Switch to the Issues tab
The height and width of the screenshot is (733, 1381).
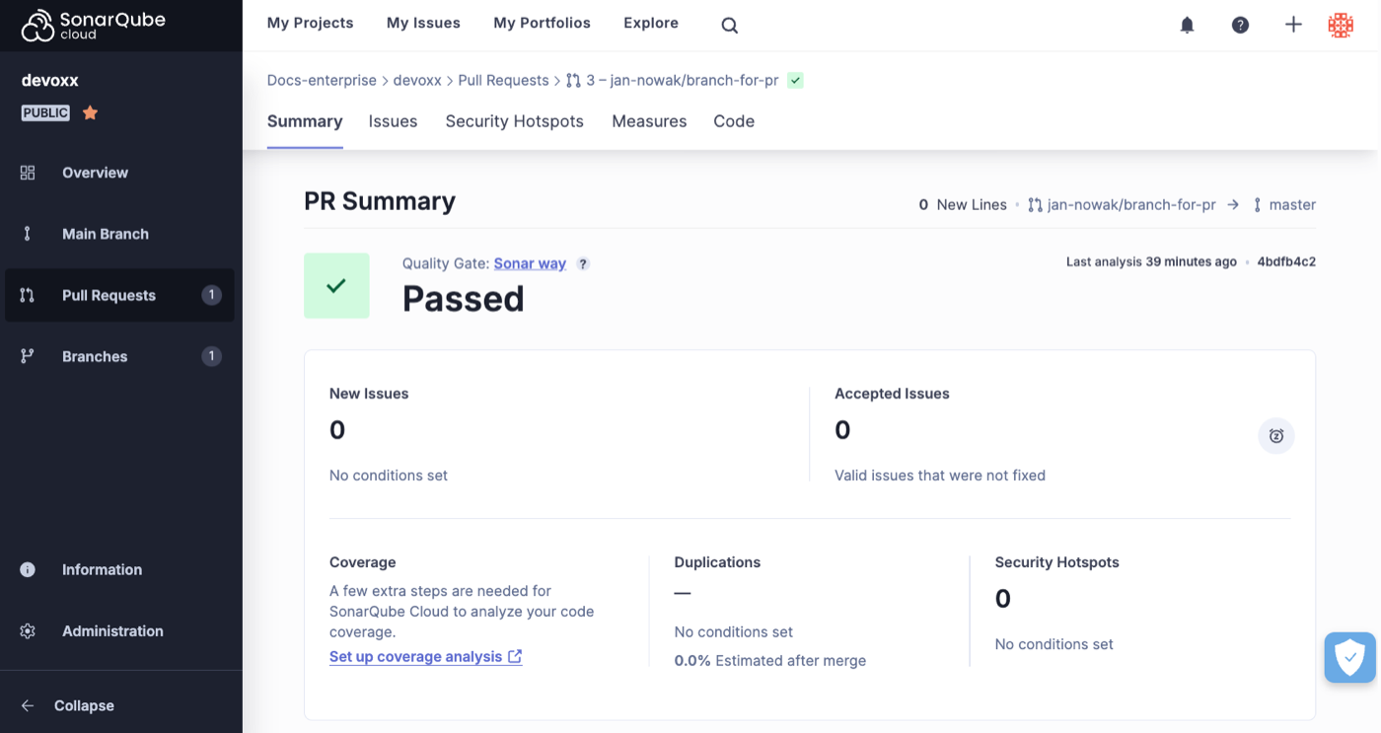click(x=393, y=121)
